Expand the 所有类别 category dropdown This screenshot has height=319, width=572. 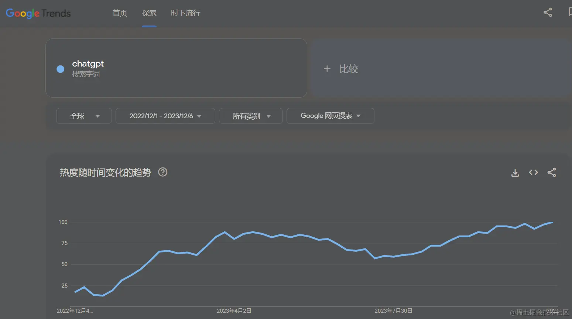(x=251, y=116)
